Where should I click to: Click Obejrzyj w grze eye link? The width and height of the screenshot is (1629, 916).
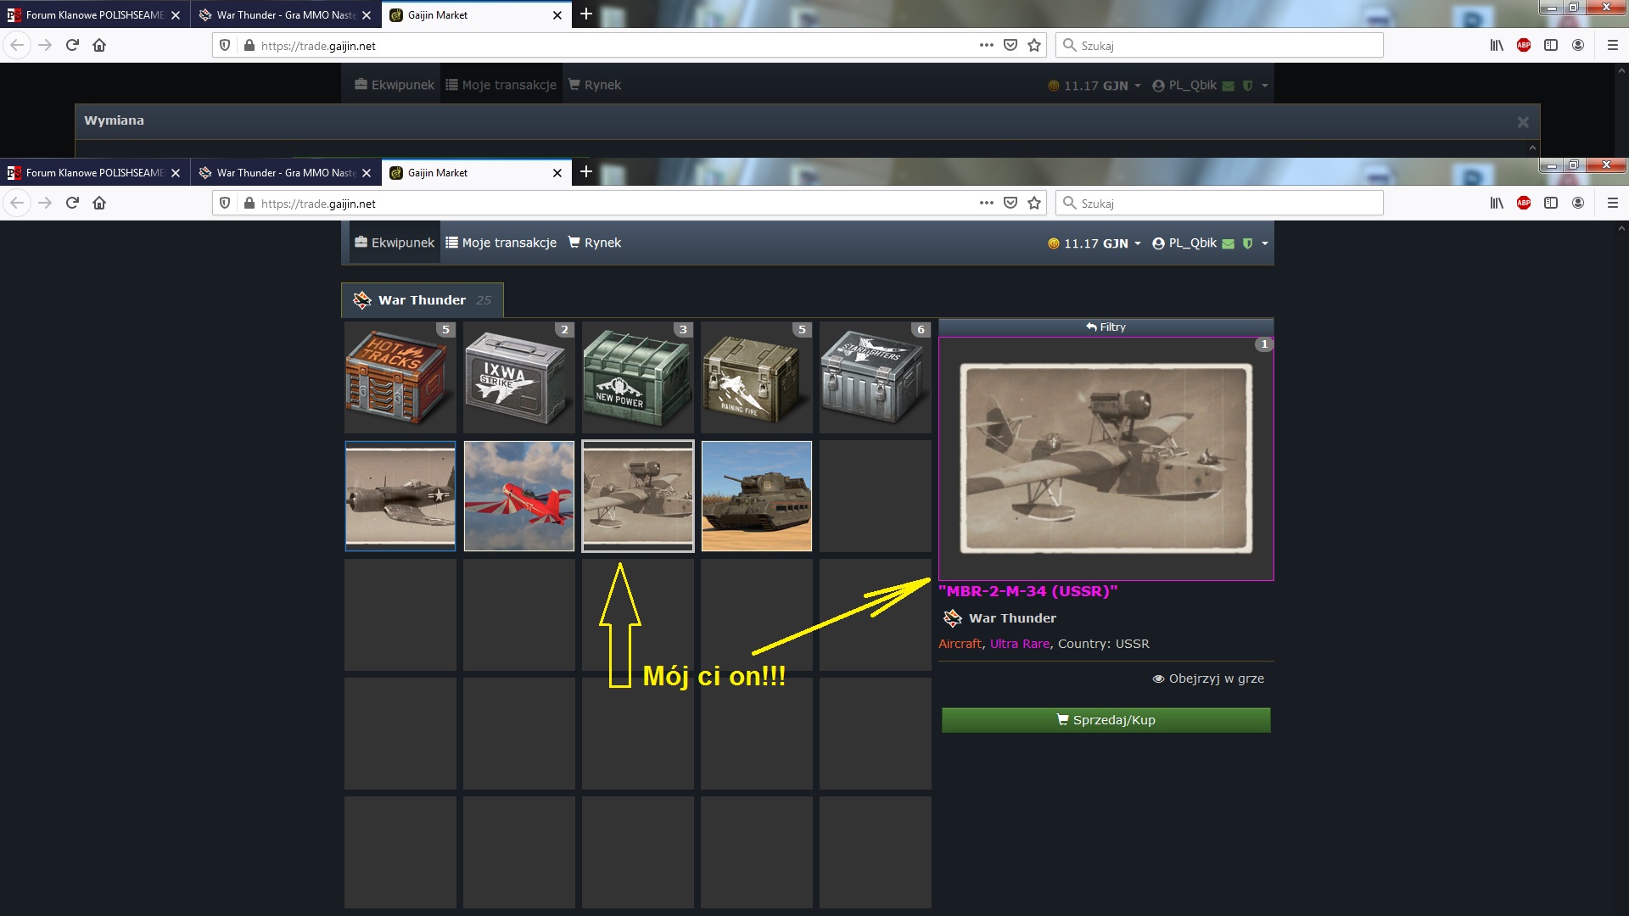pyautogui.click(x=1208, y=679)
